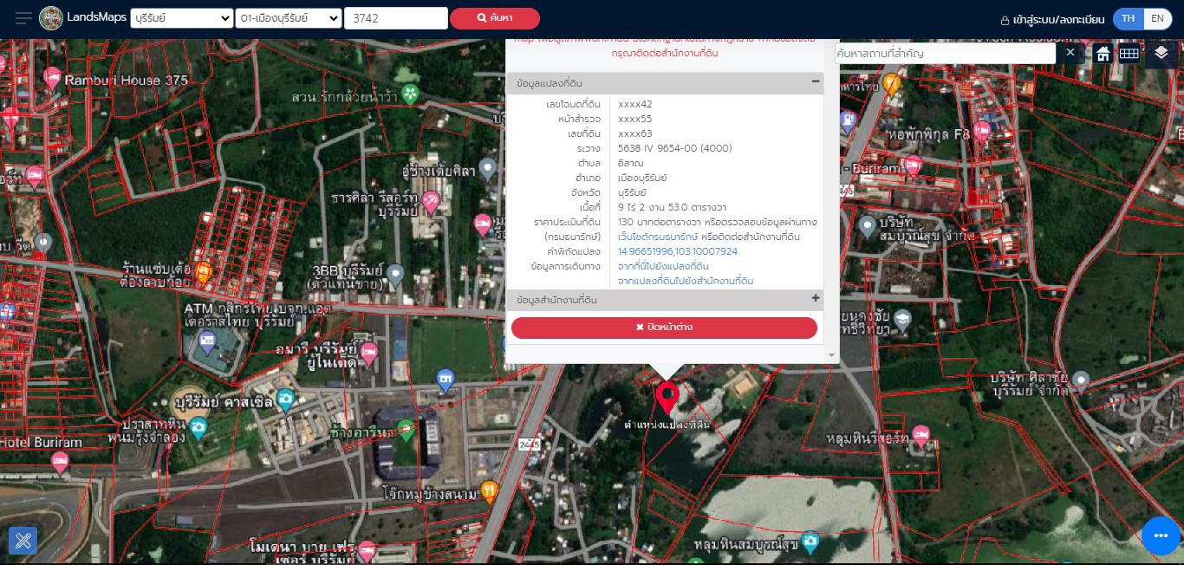The image size is (1184, 565).
Task: Click the parcel number field containing 3742
Action: (395, 18)
